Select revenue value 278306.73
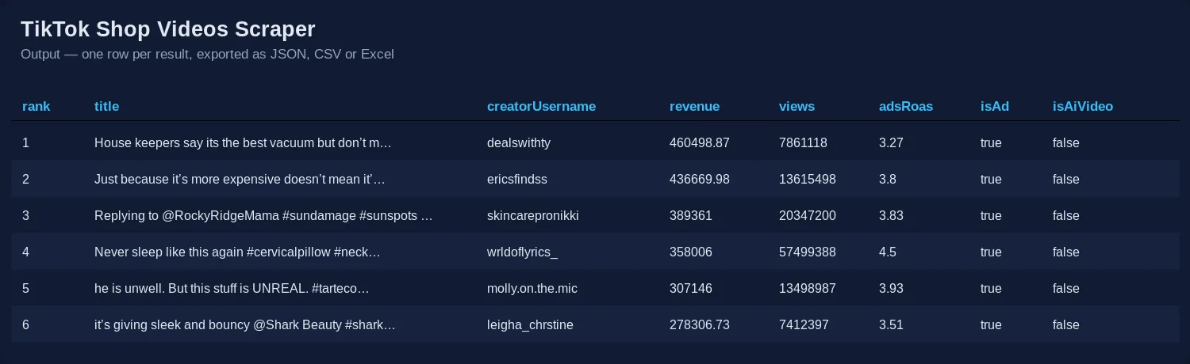Screen dimensions: 1190x364 [700, 325]
